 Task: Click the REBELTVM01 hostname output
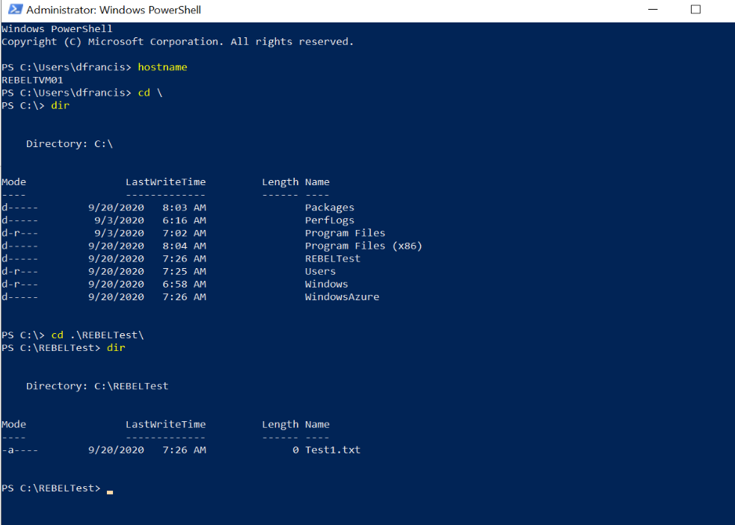point(32,80)
